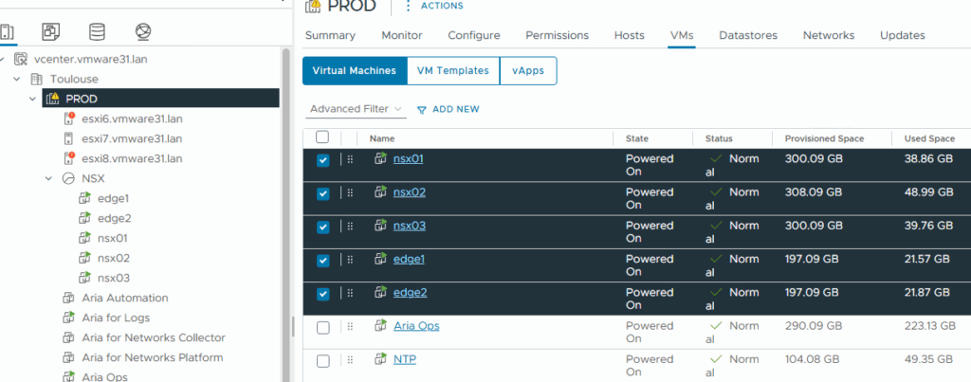Click VM icon in nsx01 table row
The height and width of the screenshot is (382, 971).
(x=380, y=159)
